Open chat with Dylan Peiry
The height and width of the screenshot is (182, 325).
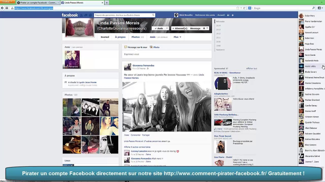coord(311,16)
